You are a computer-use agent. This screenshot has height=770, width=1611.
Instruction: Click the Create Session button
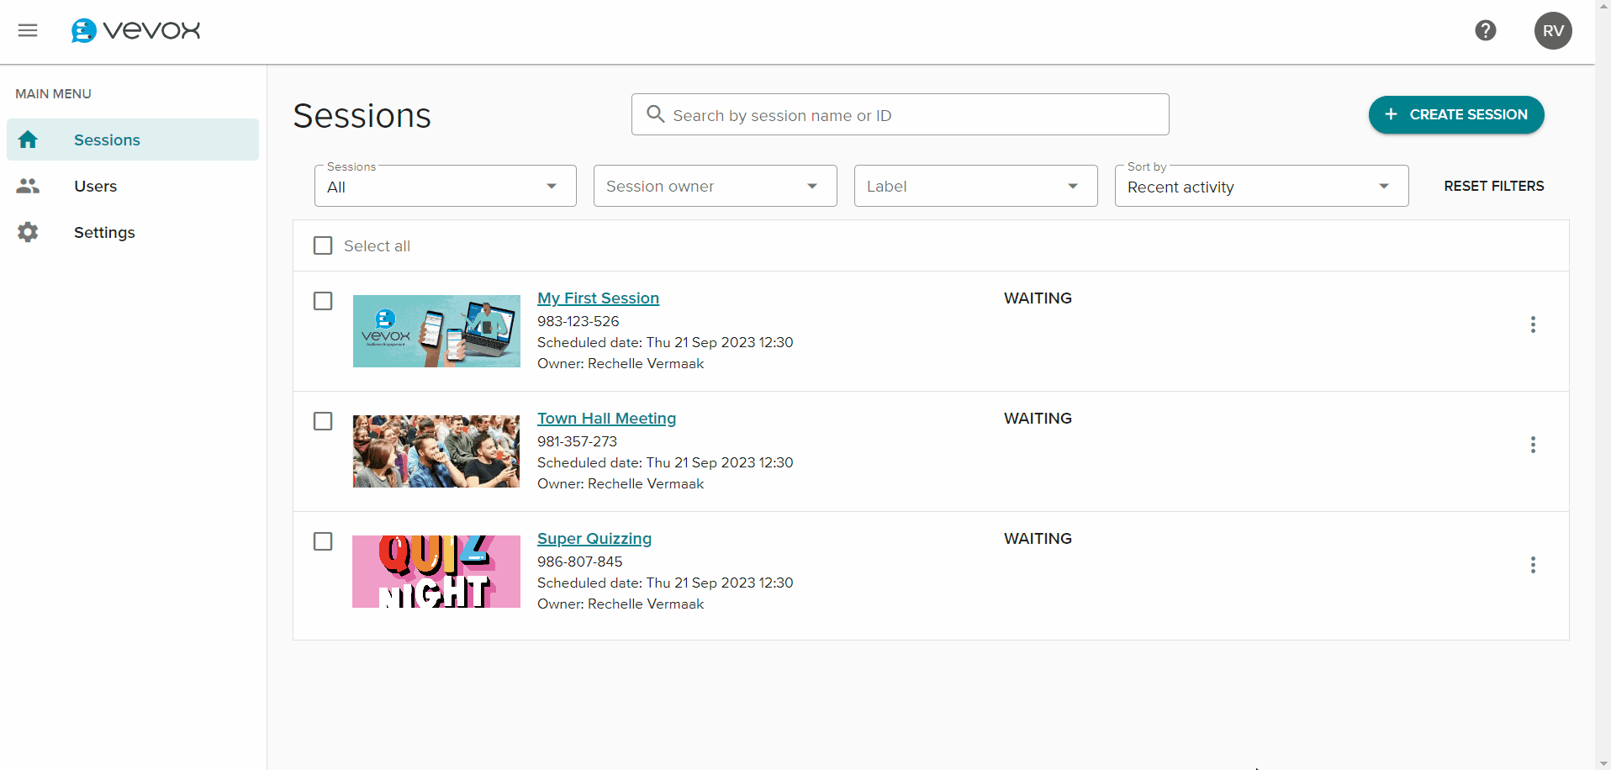[1456, 114]
